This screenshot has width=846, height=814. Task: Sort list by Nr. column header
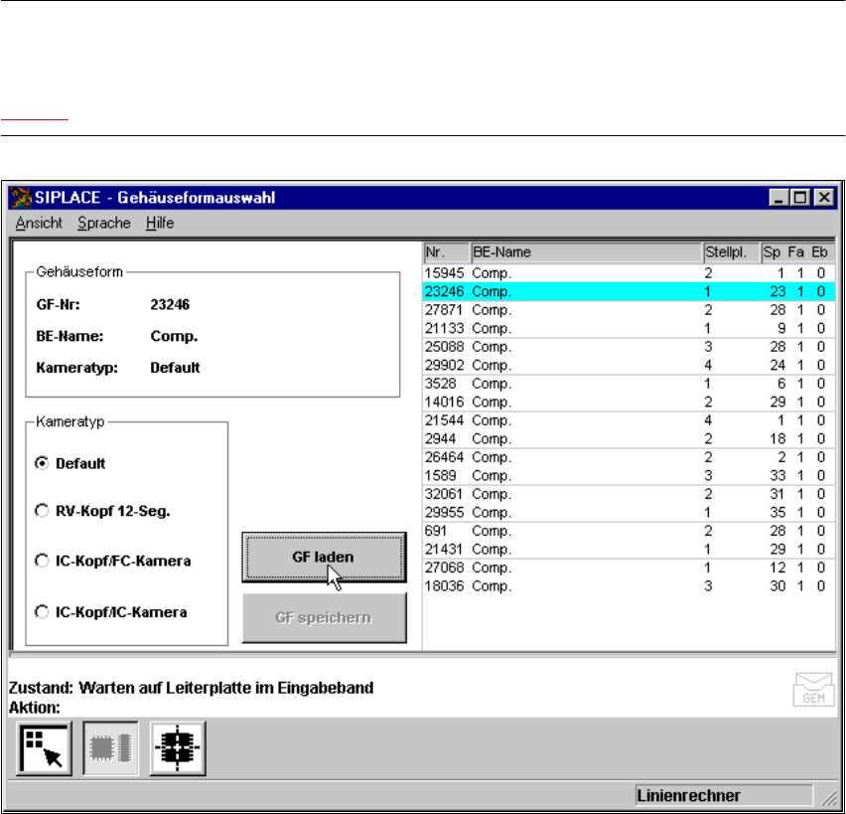pyautogui.click(x=445, y=251)
